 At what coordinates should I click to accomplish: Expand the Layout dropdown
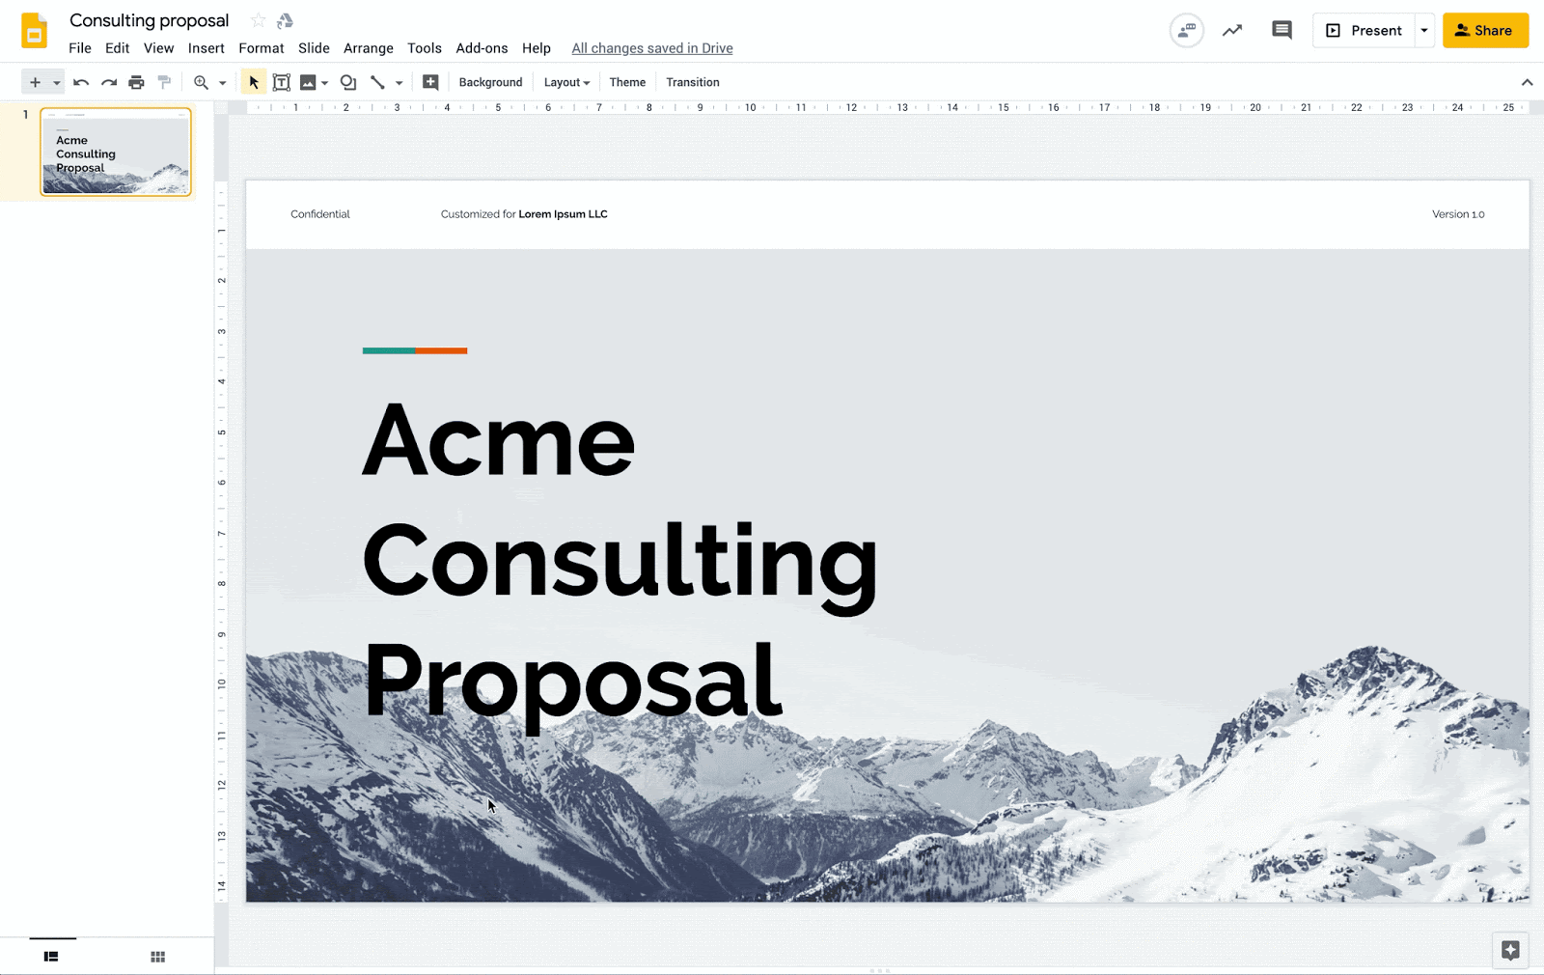coord(566,83)
